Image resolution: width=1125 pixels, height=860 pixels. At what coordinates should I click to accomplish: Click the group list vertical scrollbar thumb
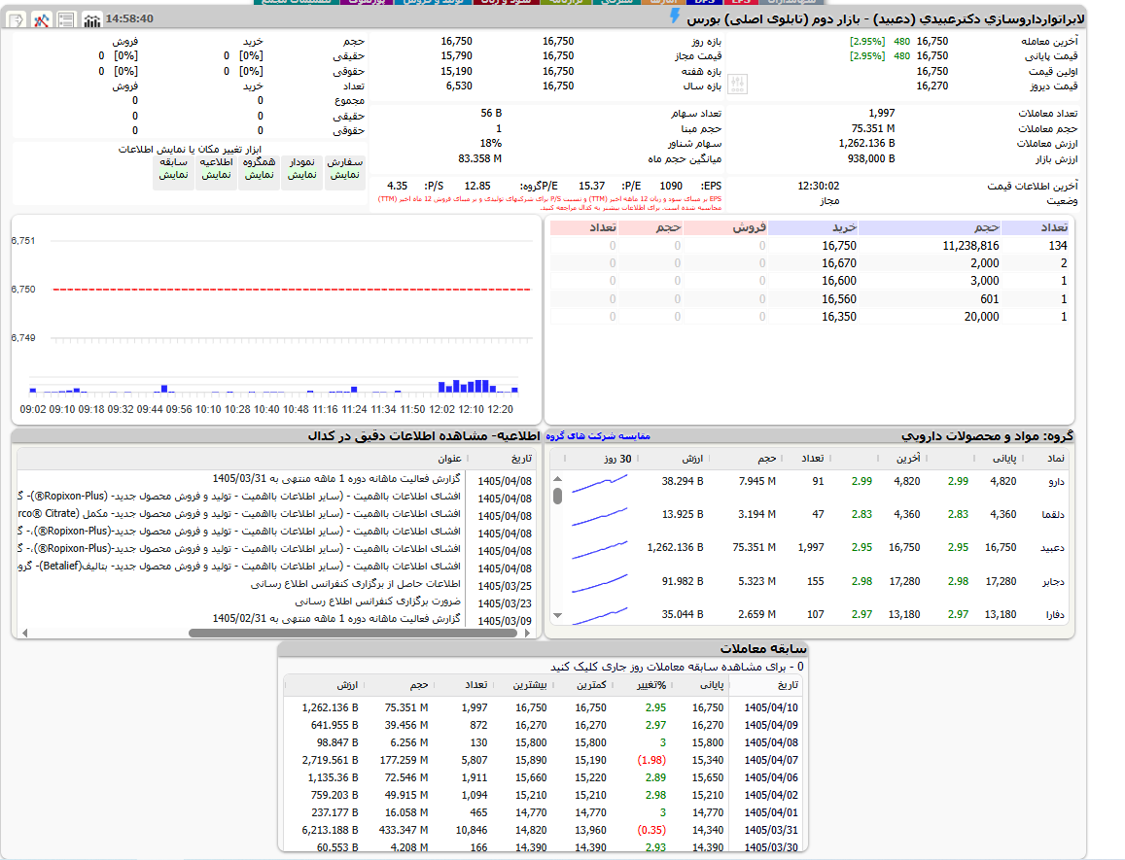click(x=557, y=496)
